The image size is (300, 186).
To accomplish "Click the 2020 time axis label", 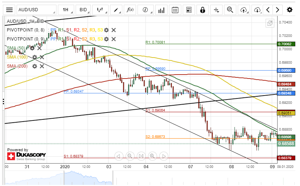I will 65,167.
